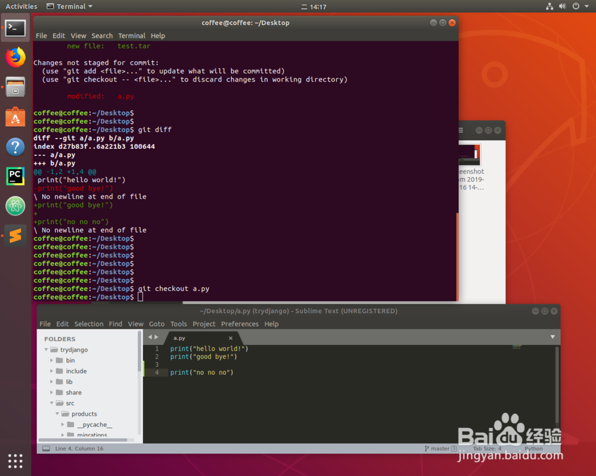
Task: Click the Sublime editor vertical scrollbar
Action: coord(557,386)
